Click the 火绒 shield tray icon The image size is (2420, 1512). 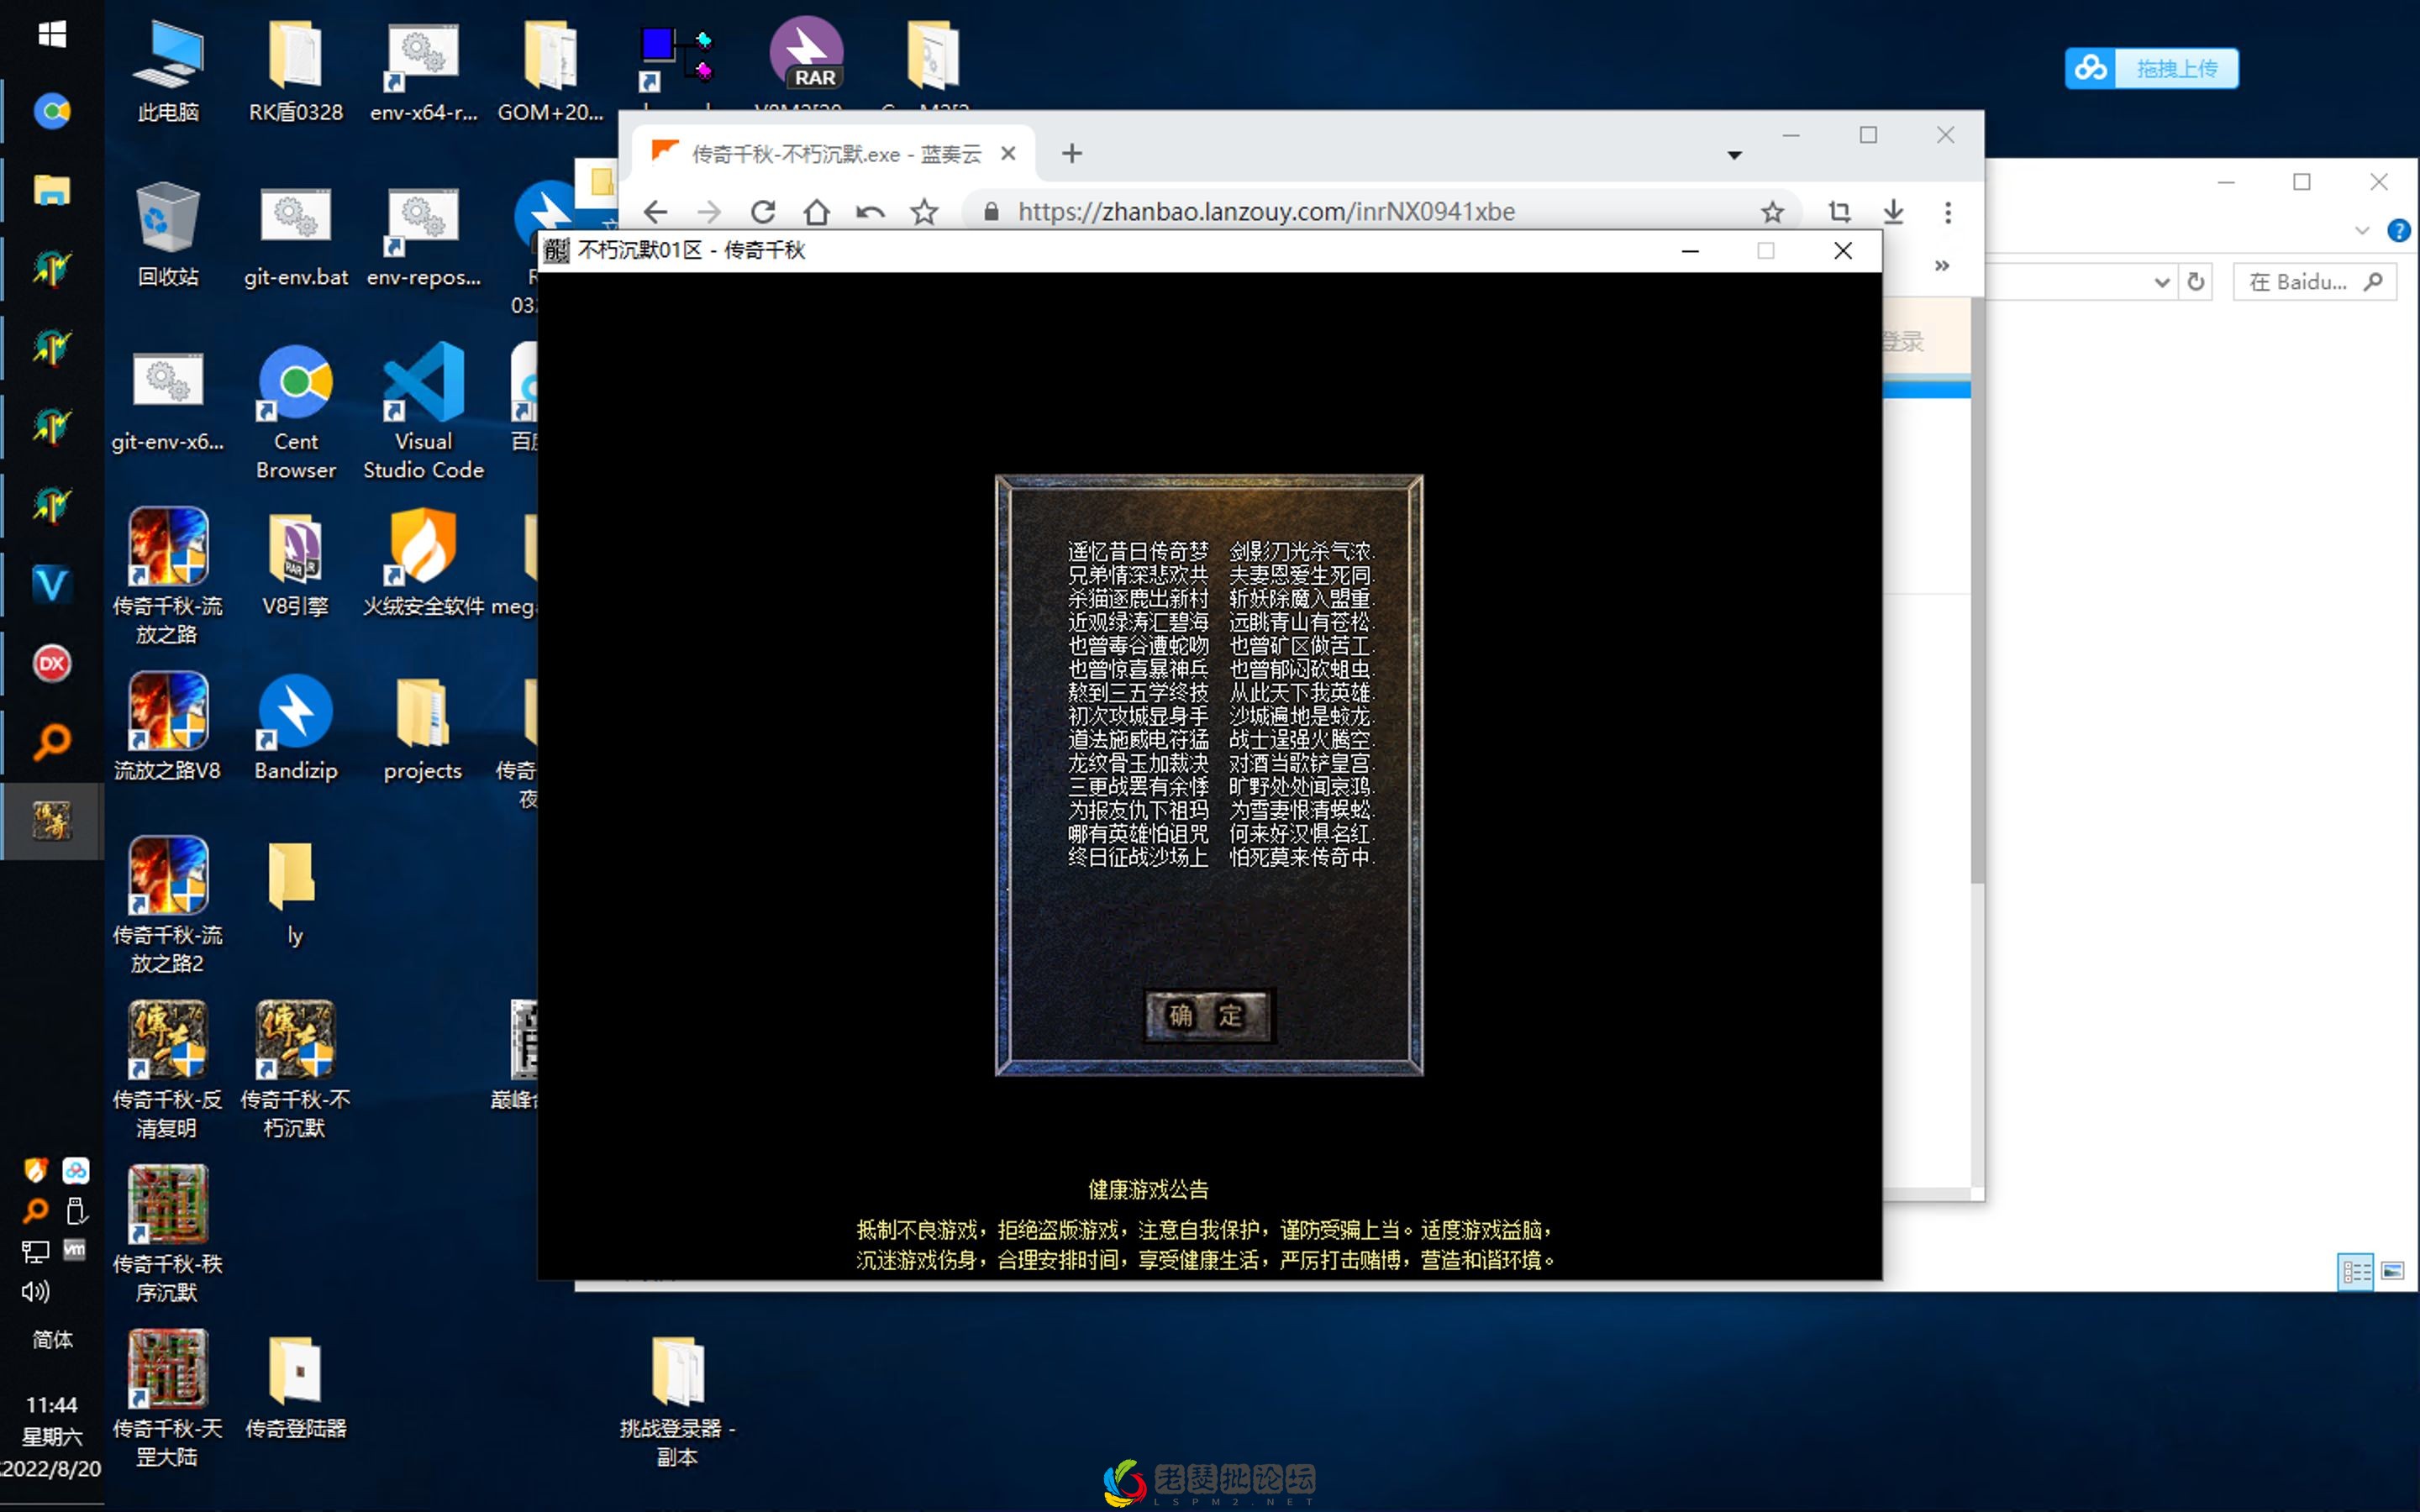[x=35, y=1170]
